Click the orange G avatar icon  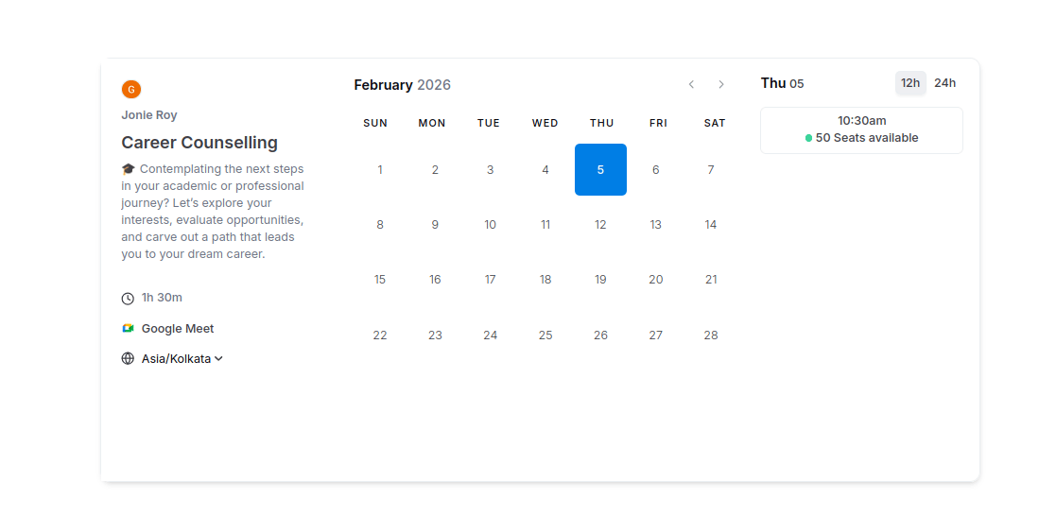(x=131, y=89)
